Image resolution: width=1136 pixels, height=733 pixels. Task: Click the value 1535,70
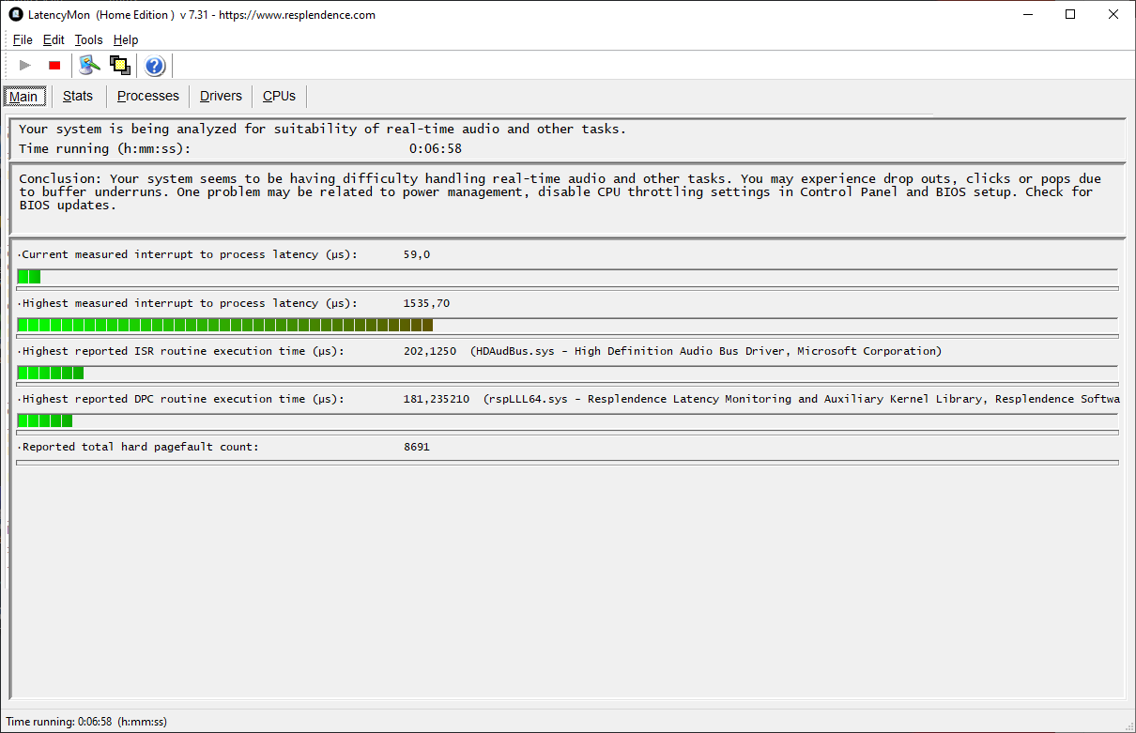pyautogui.click(x=426, y=303)
